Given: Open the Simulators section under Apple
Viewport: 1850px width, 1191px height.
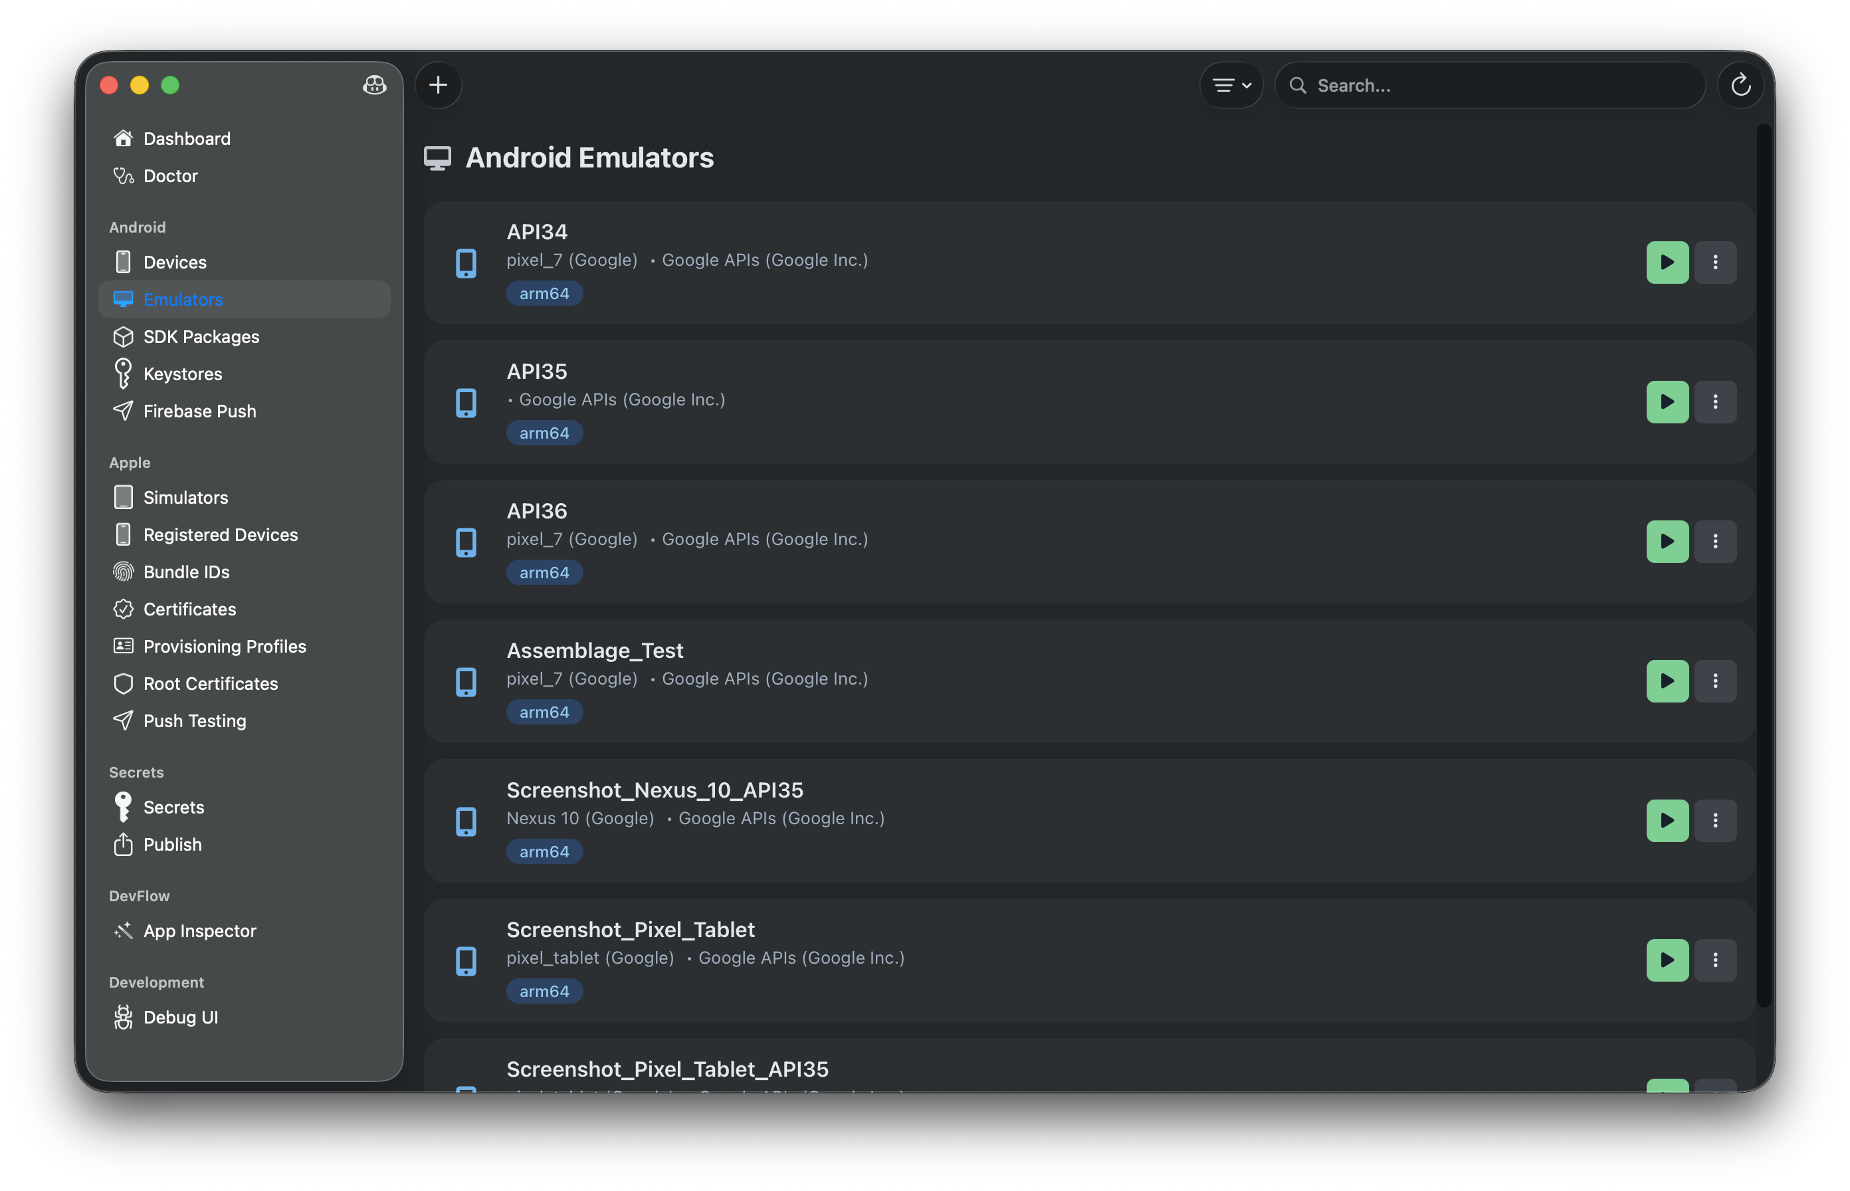Looking at the screenshot, I should click(185, 497).
